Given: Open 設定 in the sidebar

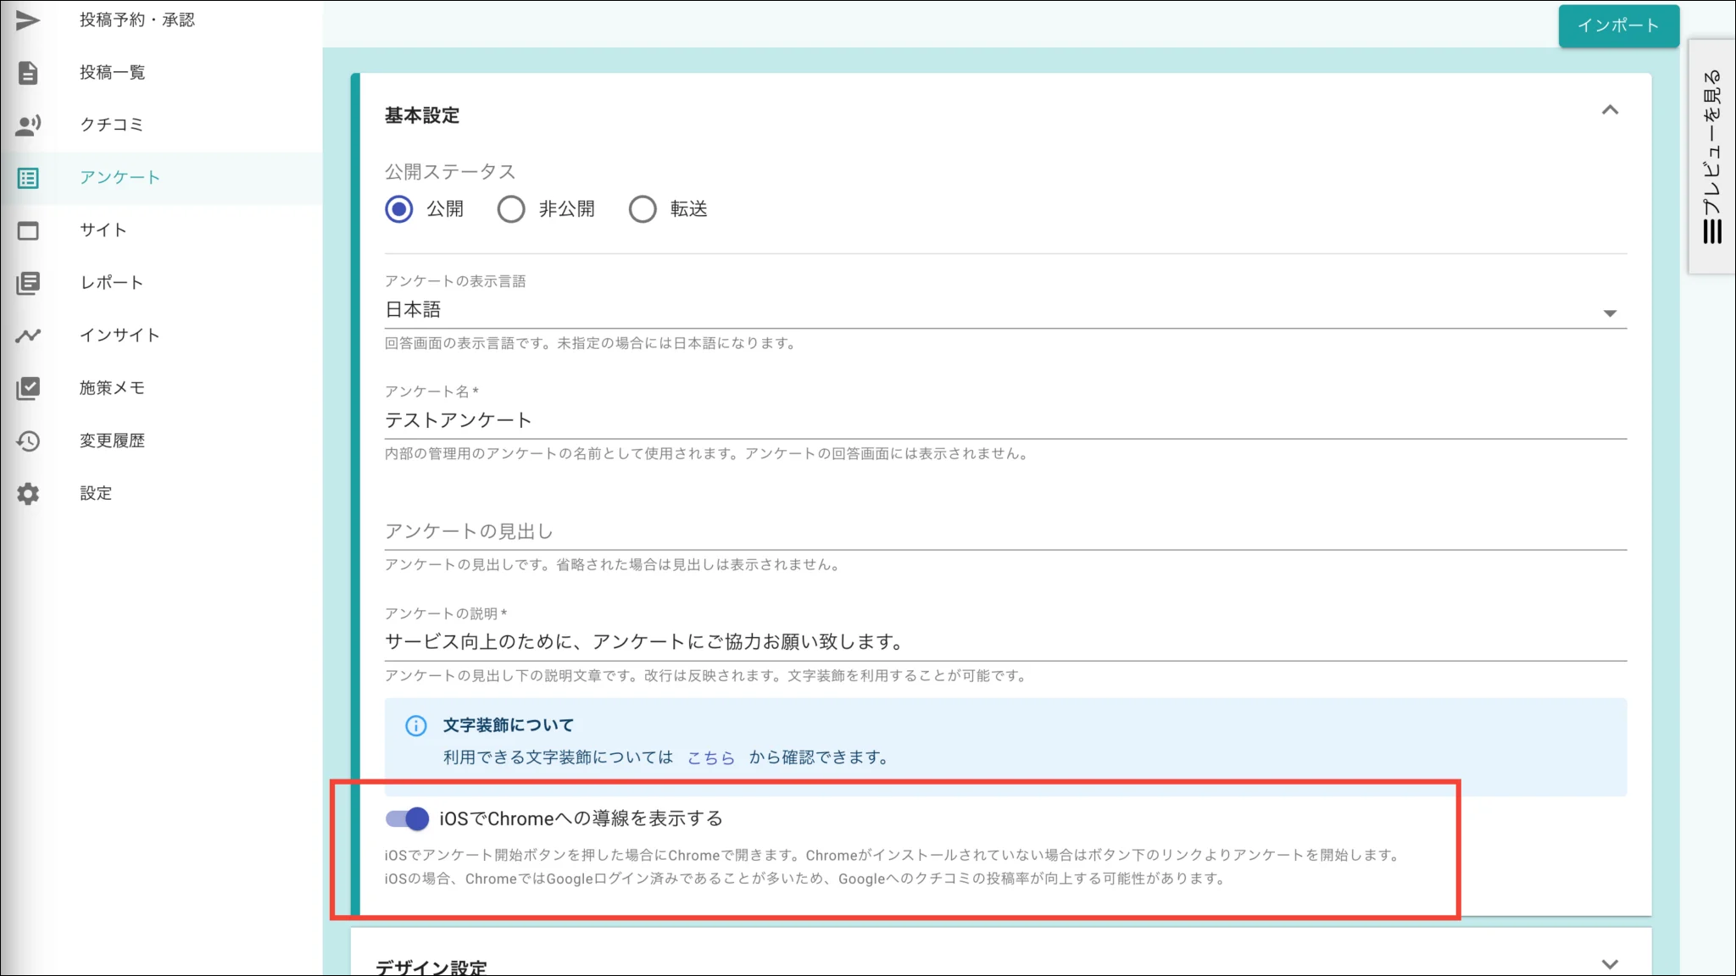Looking at the screenshot, I should [x=161, y=493].
